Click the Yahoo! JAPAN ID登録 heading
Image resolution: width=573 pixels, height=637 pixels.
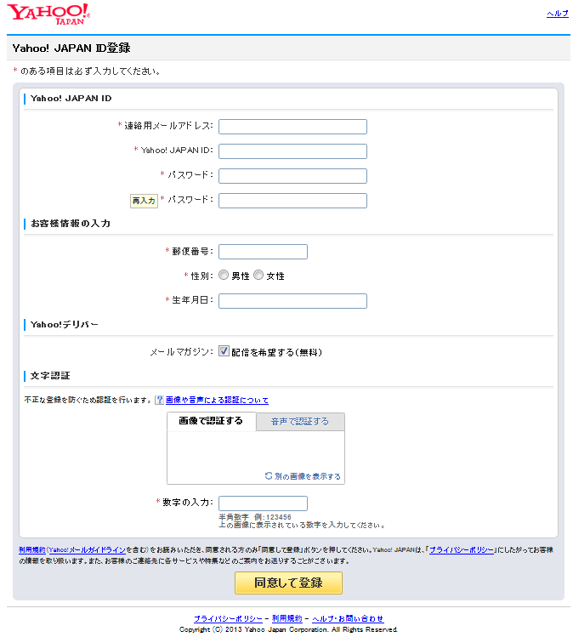(x=71, y=48)
